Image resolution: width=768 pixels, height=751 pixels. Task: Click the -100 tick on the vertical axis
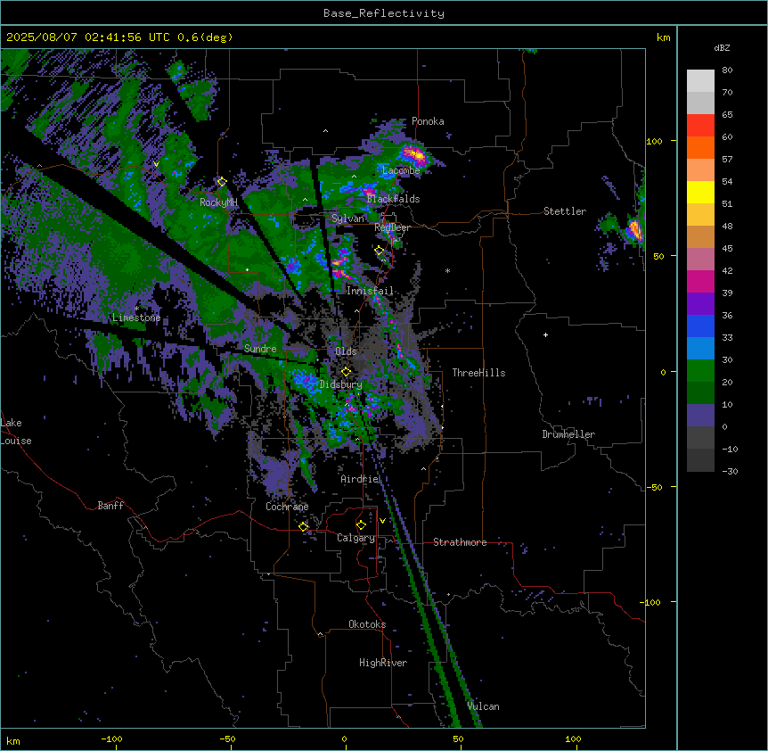click(x=651, y=602)
